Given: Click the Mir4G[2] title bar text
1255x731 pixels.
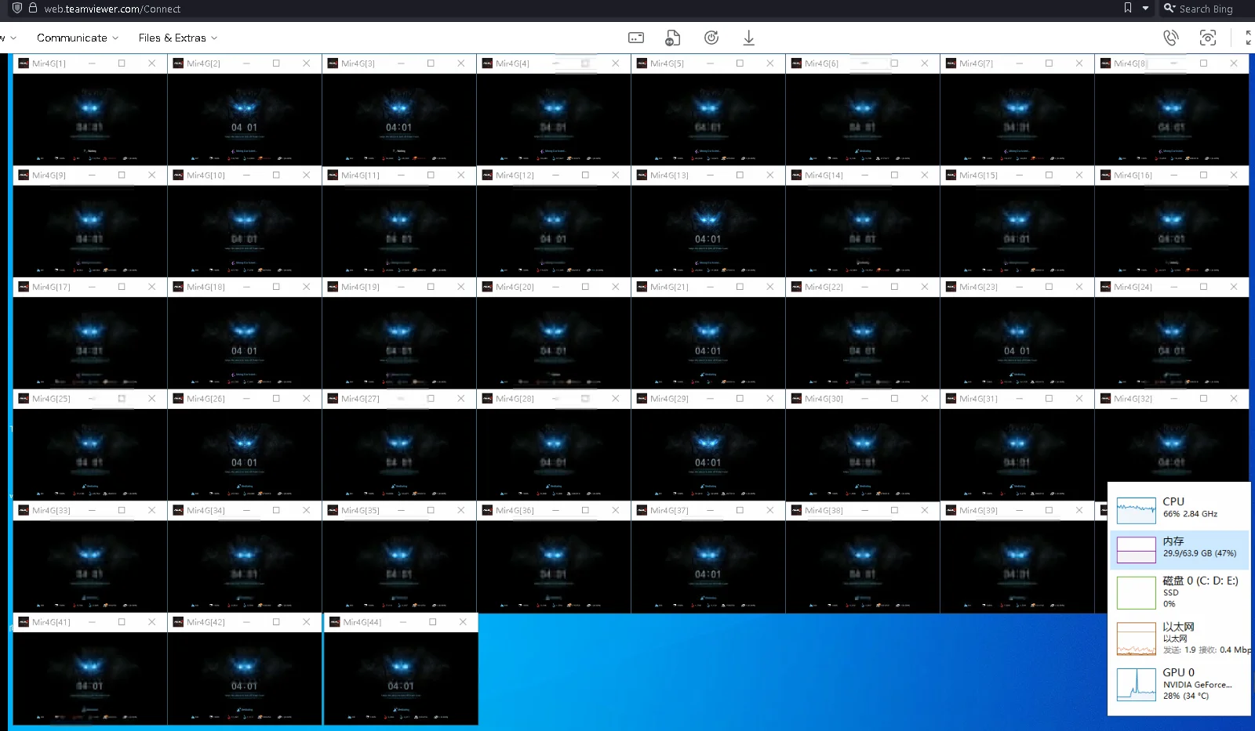Looking at the screenshot, I should coord(203,63).
